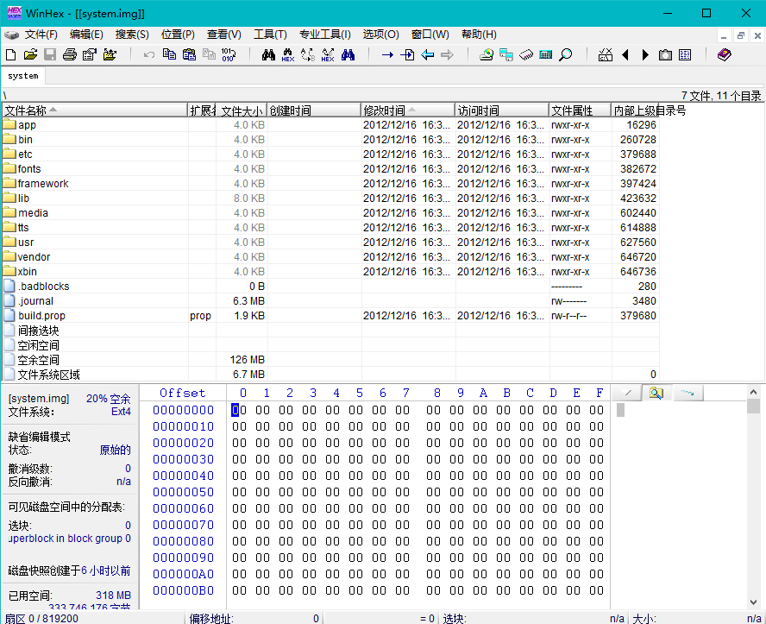Click the Open Folder icon
Screen dimensions: 766x624
(110, 54)
